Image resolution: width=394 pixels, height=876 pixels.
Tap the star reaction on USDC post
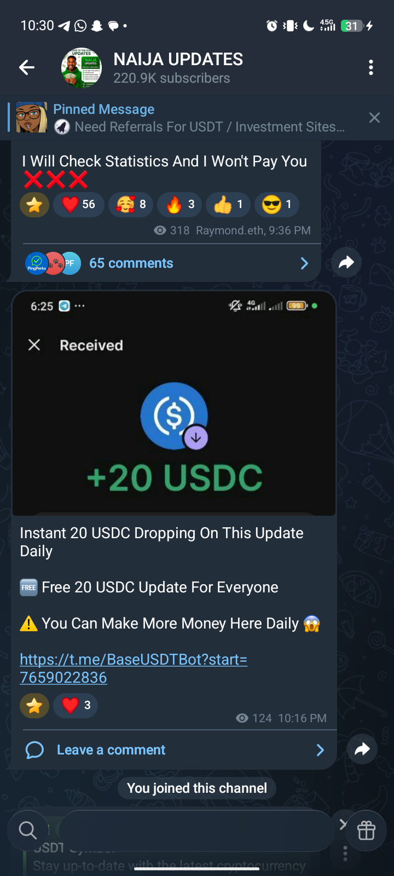[x=34, y=705]
